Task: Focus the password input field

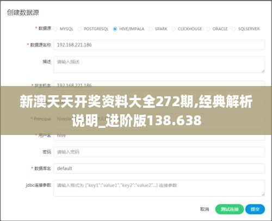Action: point(159,152)
